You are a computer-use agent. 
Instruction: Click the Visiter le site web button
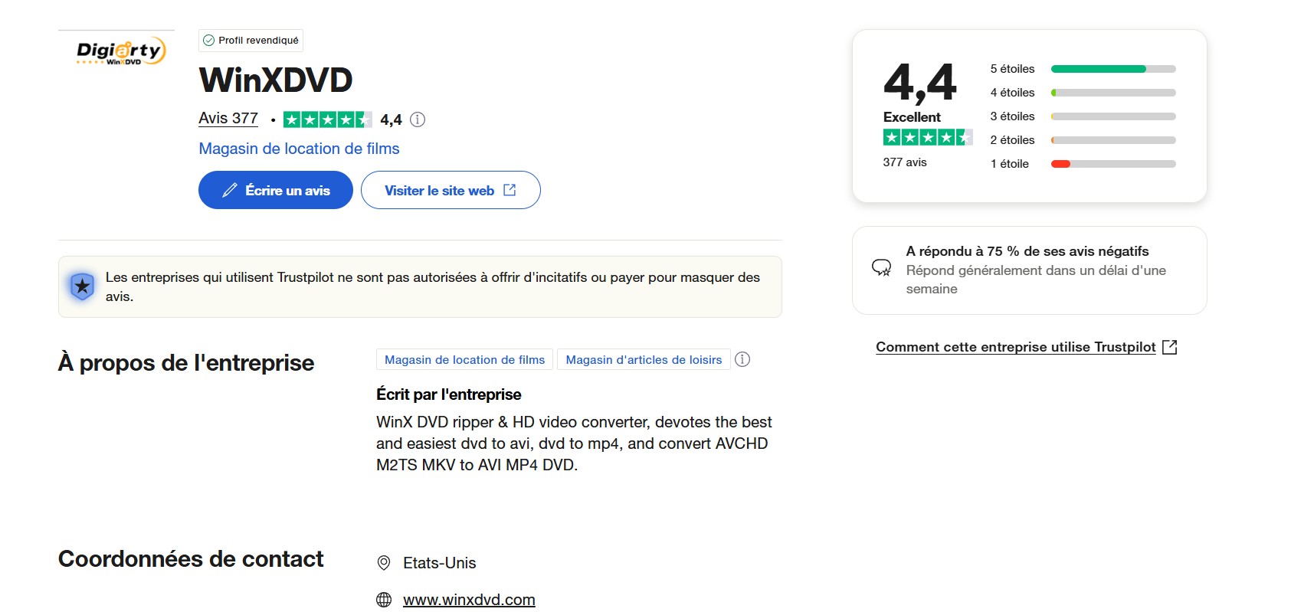point(451,190)
